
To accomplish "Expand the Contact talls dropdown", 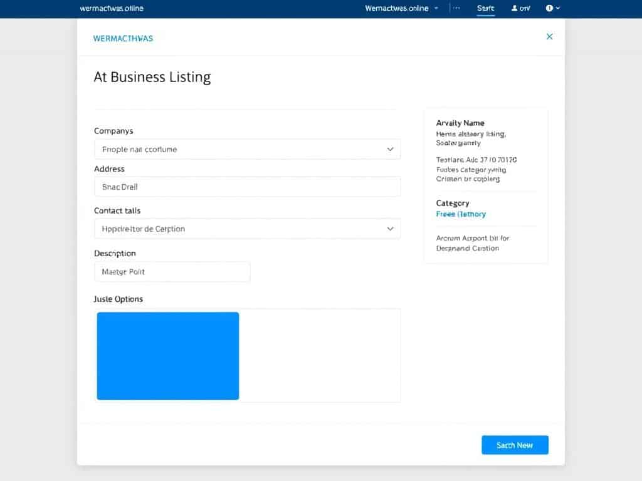I will (x=247, y=229).
